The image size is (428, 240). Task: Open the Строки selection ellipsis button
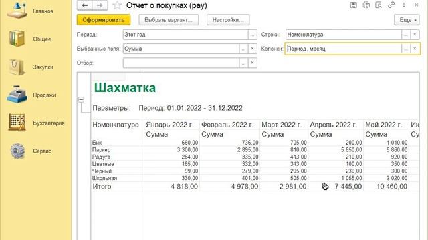click(406, 35)
